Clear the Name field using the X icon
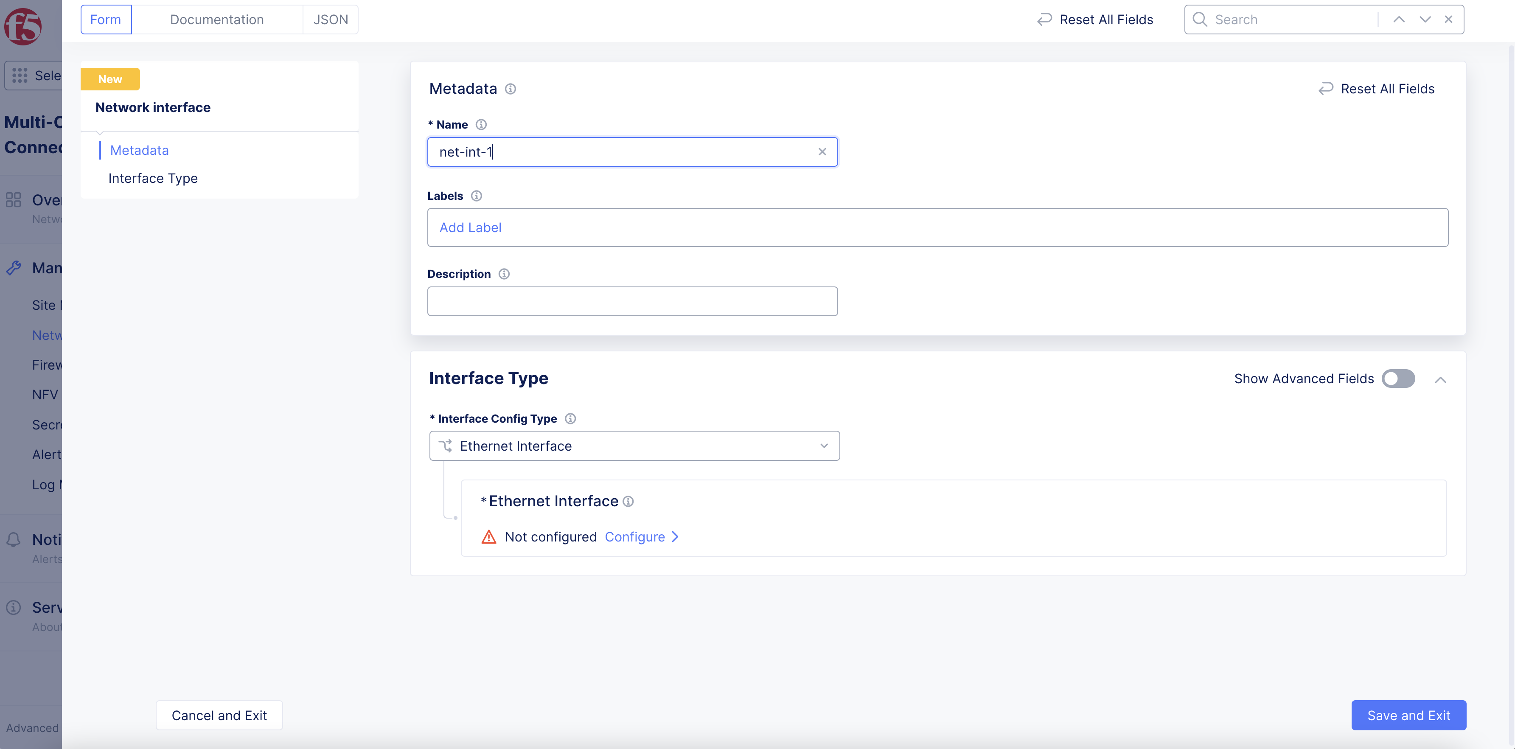 tap(822, 151)
